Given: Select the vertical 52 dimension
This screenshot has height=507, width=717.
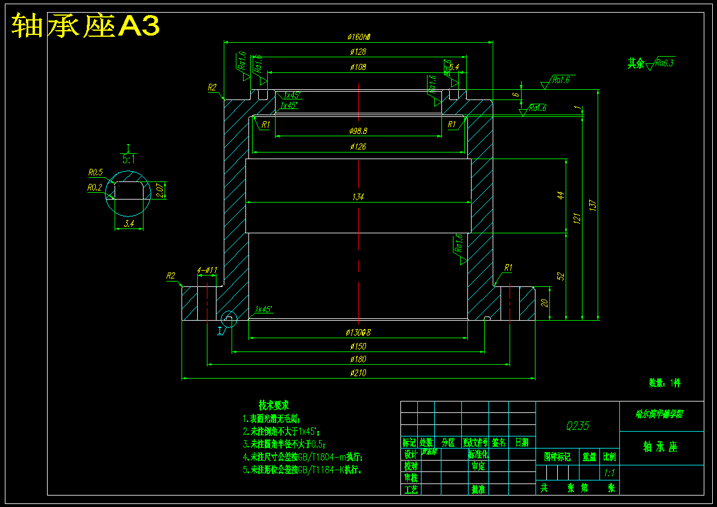Looking at the screenshot, I should click(561, 276).
